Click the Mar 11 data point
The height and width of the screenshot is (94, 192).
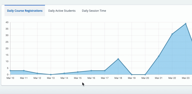click(x=24, y=71)
